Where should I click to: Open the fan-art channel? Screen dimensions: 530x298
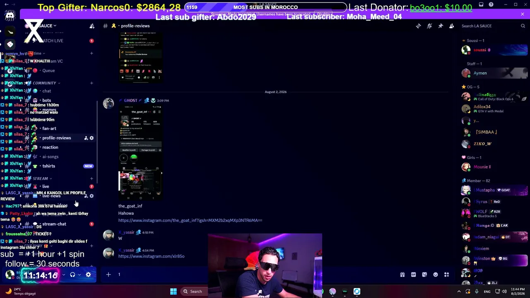60,128
